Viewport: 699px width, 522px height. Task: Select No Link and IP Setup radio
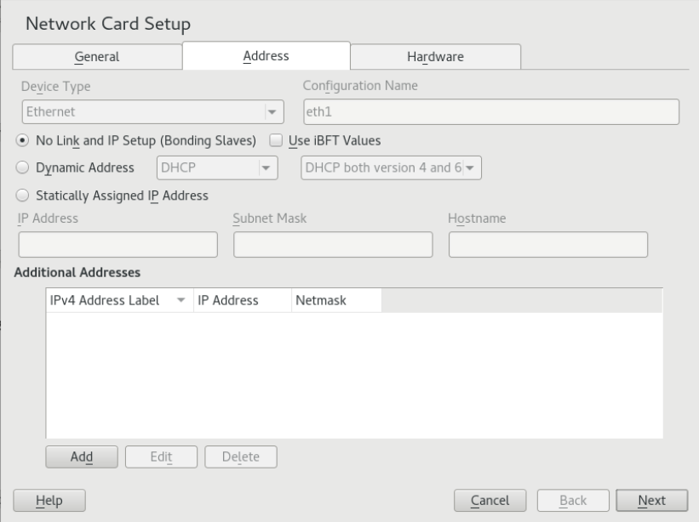(x=23, y=139)
